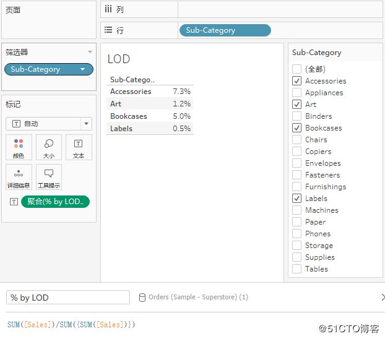Open the mark type dropdown (自动)
Screen dimensions: 385x339
(49, 124)
